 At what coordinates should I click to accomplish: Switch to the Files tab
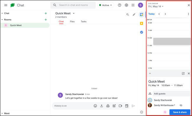tap(72, 22)
